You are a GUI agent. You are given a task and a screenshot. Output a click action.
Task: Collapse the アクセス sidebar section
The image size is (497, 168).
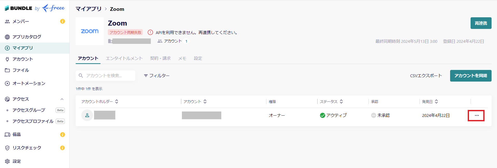coord(62,99)
